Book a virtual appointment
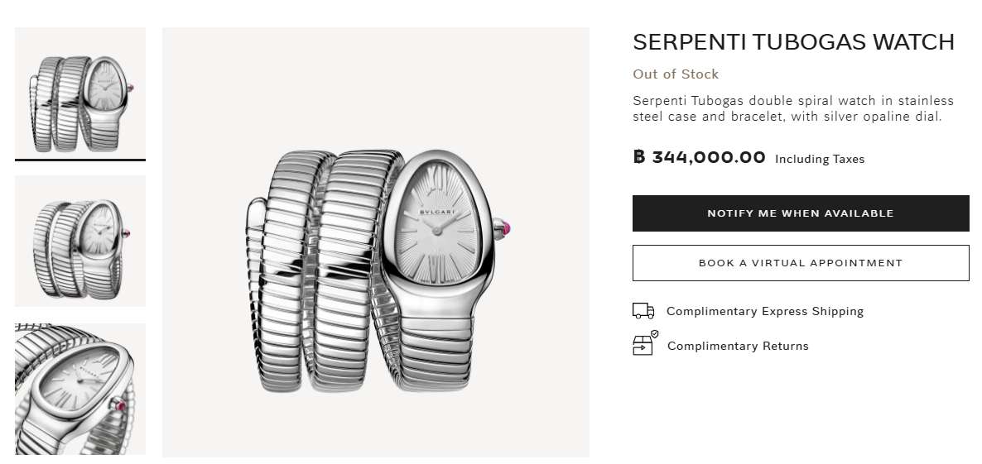The height and width of the screenshot is (464, 982). [800, 263]
